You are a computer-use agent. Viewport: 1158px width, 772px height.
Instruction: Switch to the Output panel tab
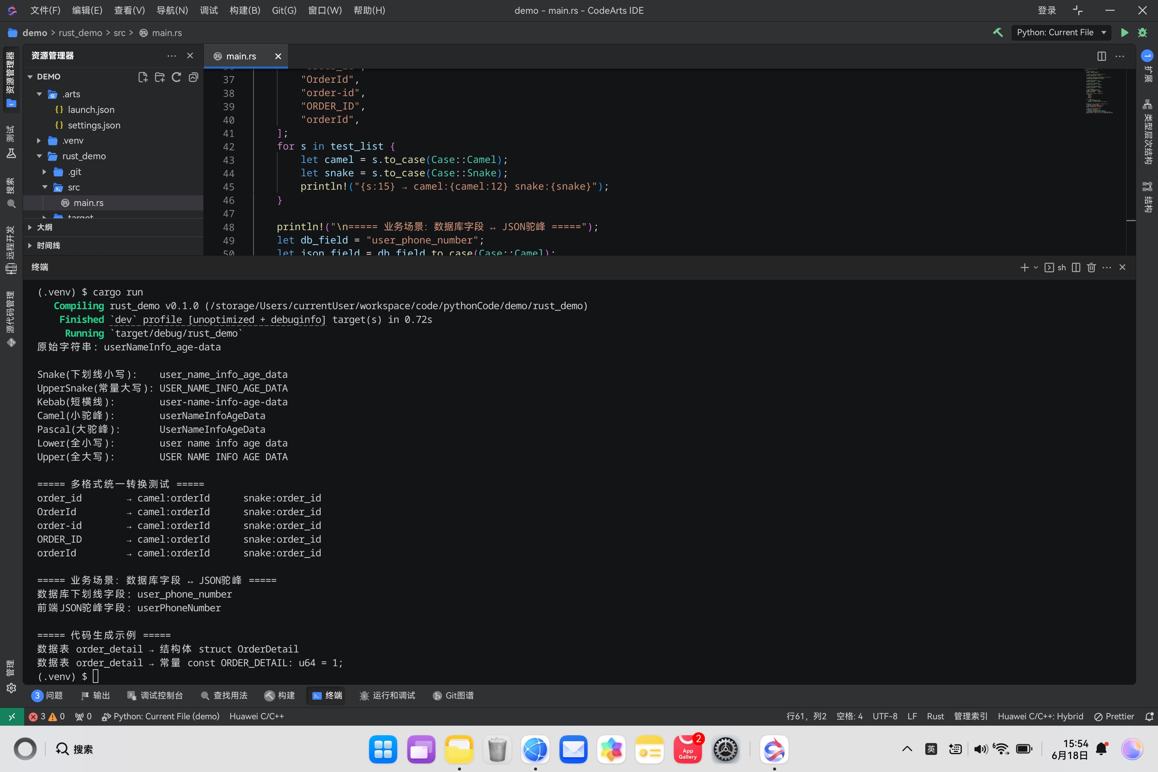click(95, 695)
